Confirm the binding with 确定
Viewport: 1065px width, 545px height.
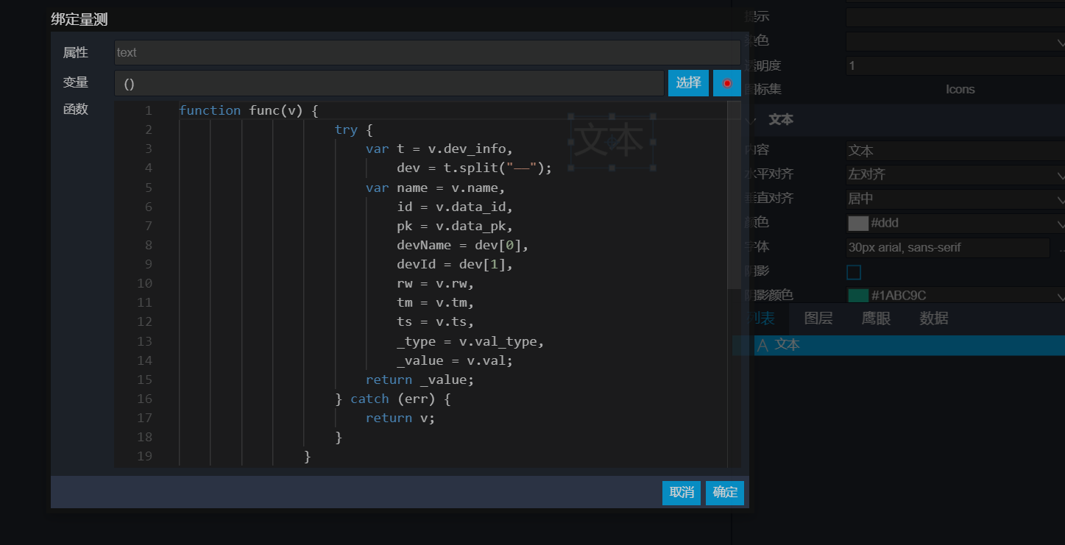[725, 492]
